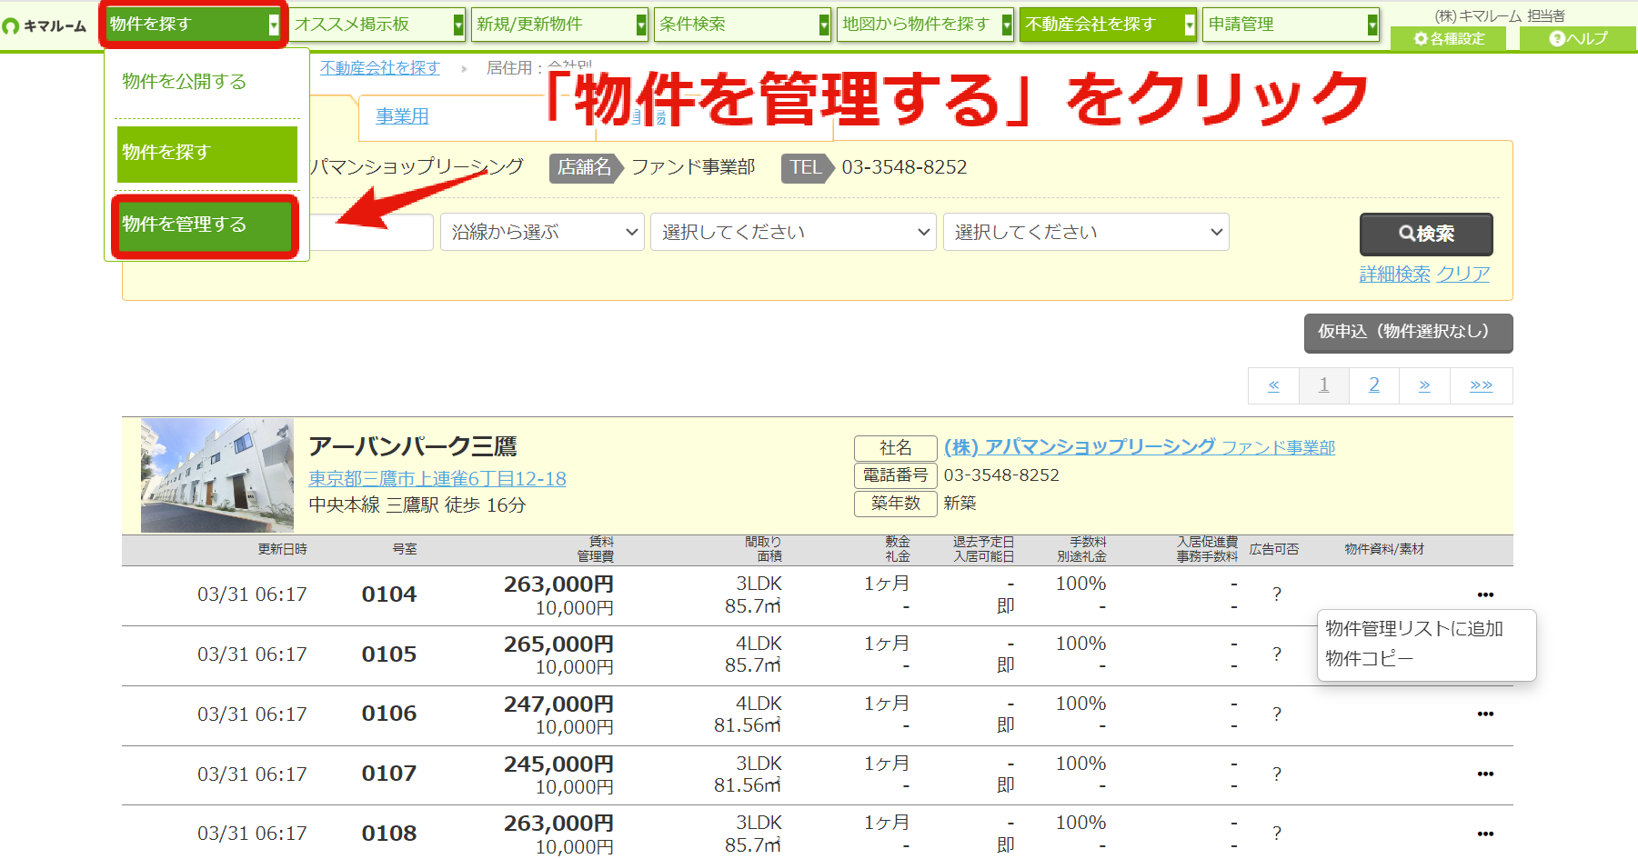Screen dimensions: 1638x859
Task: Jump to last page »»
Action: tap(1481, 385)
